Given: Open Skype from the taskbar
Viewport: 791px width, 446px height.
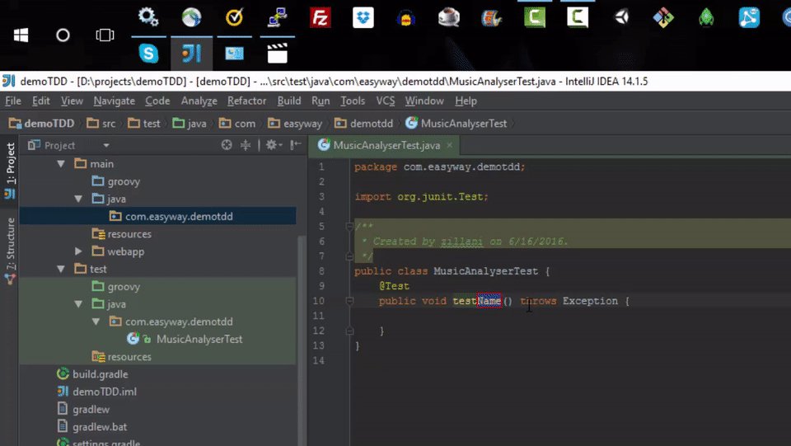Looking at the screenshot, I should pos(149,53).
